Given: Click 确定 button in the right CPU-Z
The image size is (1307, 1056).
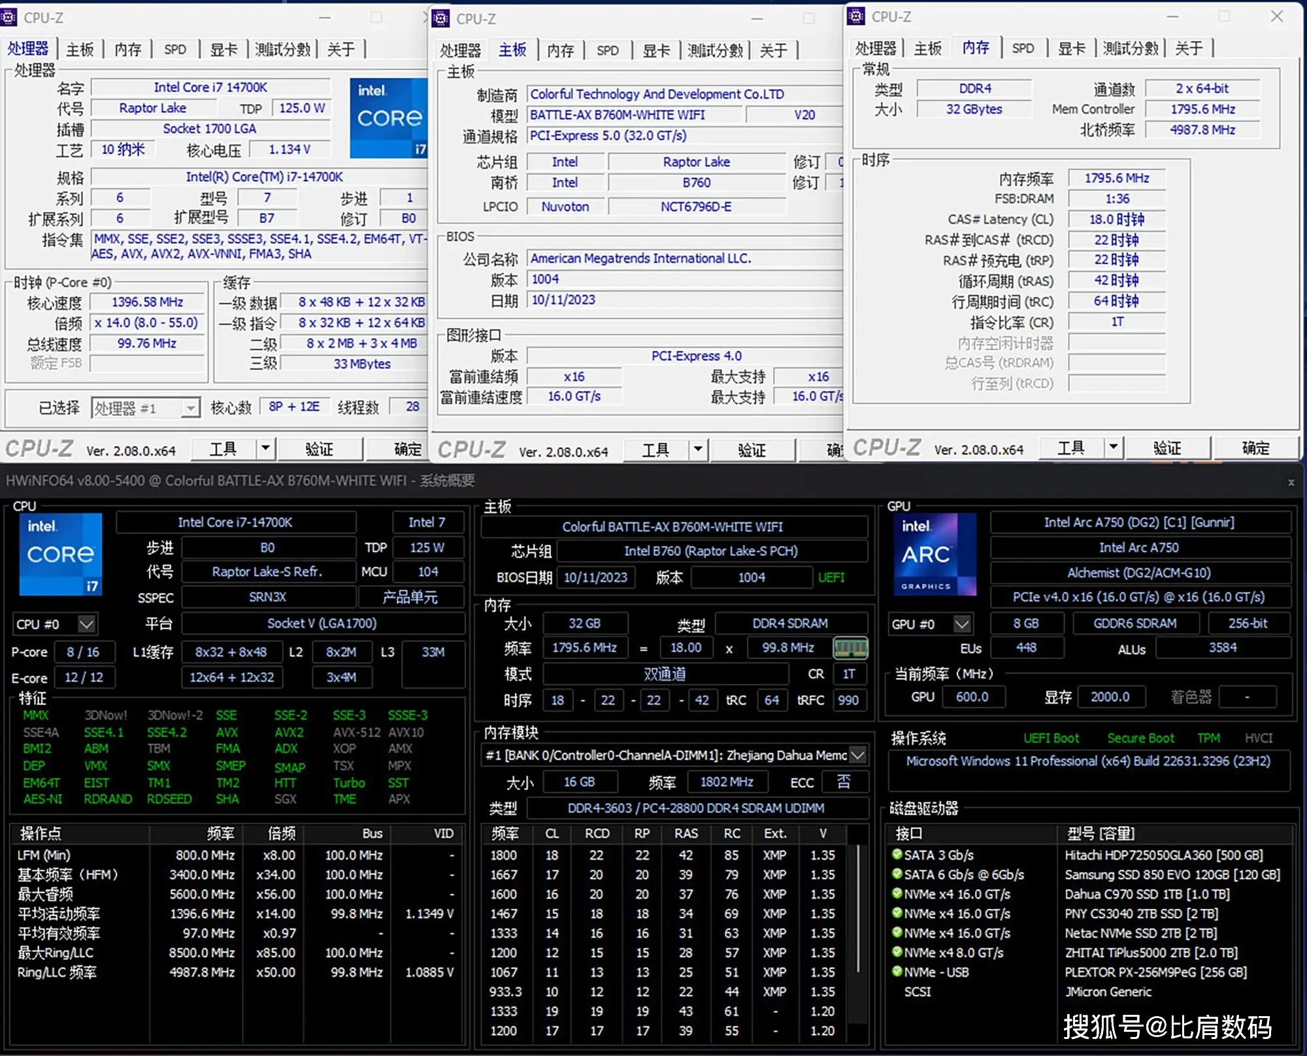Looking at the screenshot, I should (x=1255, y=447).
